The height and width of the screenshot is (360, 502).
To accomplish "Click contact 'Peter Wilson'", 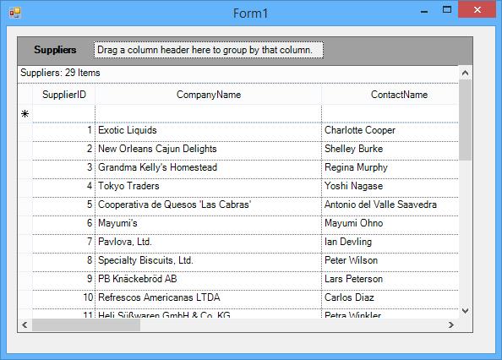I will click(x=390, y=262).
